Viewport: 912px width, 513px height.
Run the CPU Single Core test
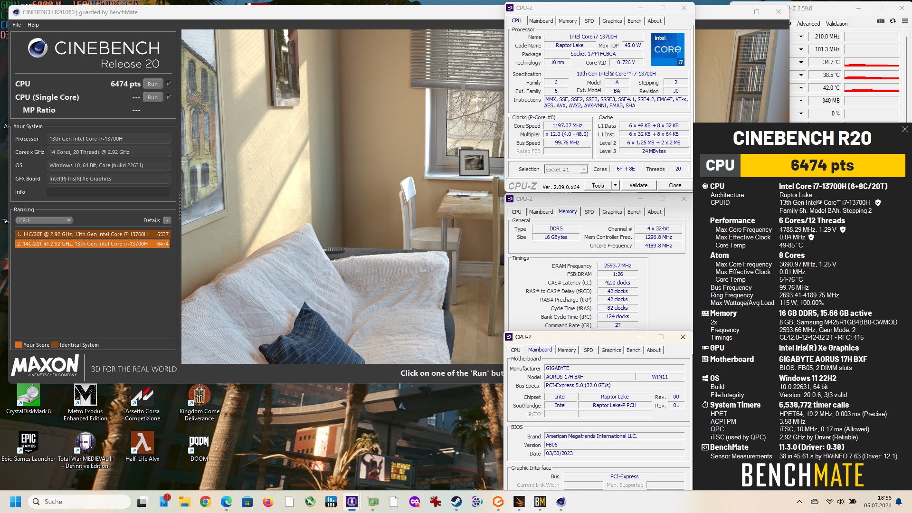tap(152, 97)
